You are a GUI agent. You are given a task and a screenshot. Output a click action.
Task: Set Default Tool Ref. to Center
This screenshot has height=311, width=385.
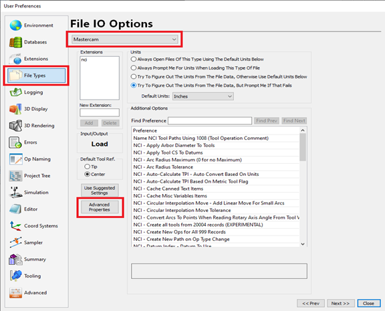point(87,174)
